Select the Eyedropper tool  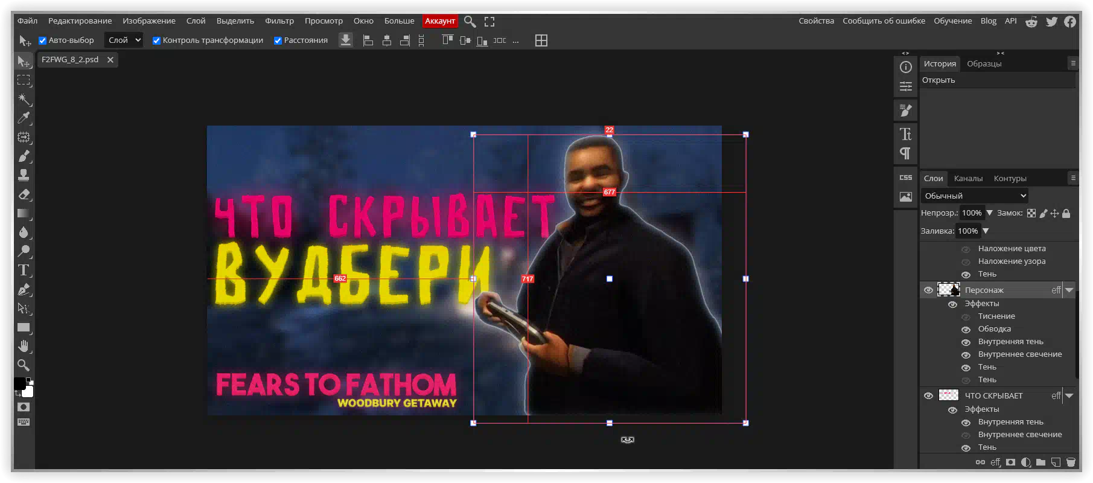tap(24, 118)
